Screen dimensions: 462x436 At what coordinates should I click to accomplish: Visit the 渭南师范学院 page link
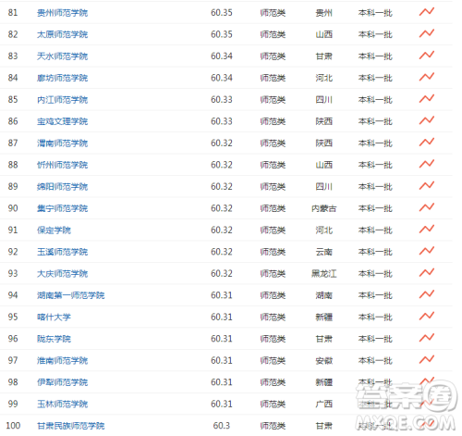62,143
